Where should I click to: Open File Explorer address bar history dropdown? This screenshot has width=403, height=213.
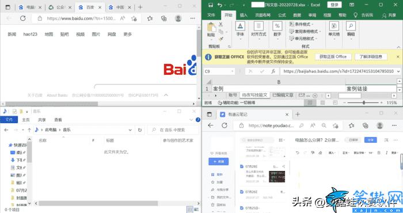coord(130,130)
